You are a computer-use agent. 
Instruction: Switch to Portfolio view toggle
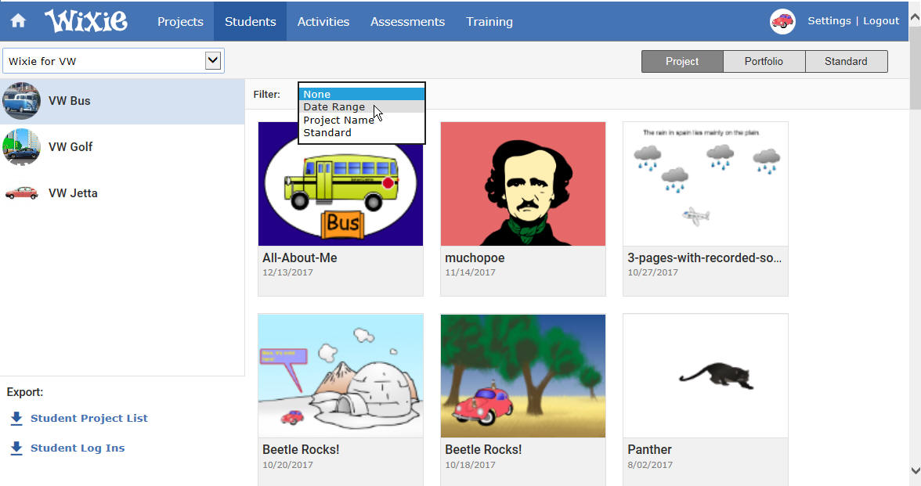click(x=764, y=62)
